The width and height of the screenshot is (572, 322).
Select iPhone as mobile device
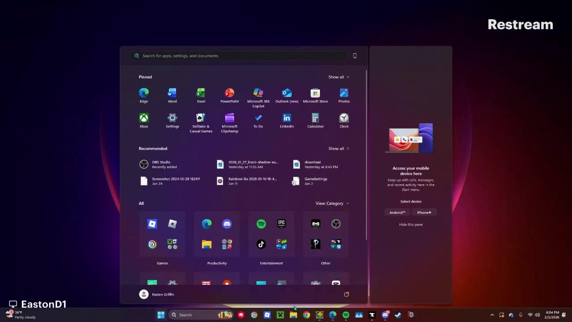(x=424, y=212)
